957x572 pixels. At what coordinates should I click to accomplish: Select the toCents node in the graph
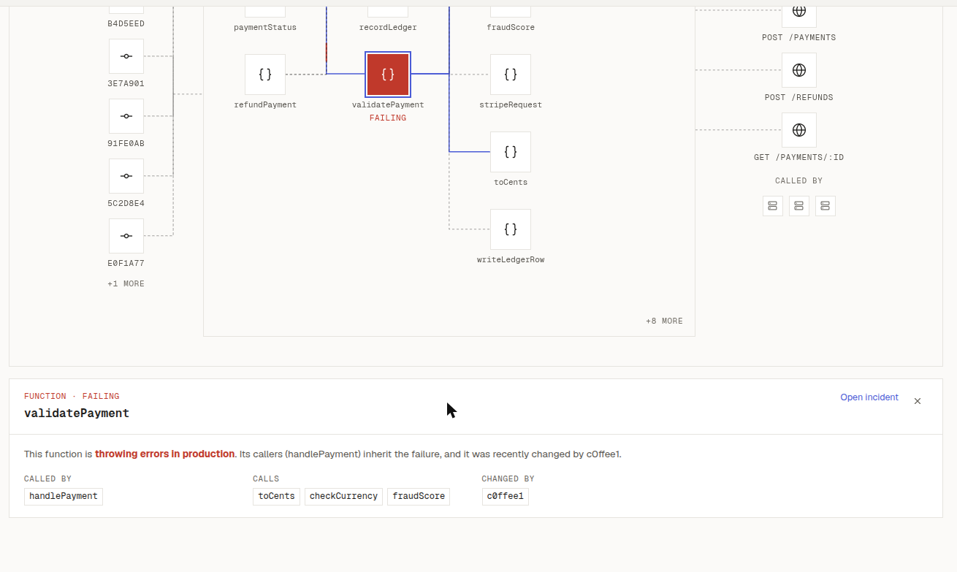click(x=511, y=152)
